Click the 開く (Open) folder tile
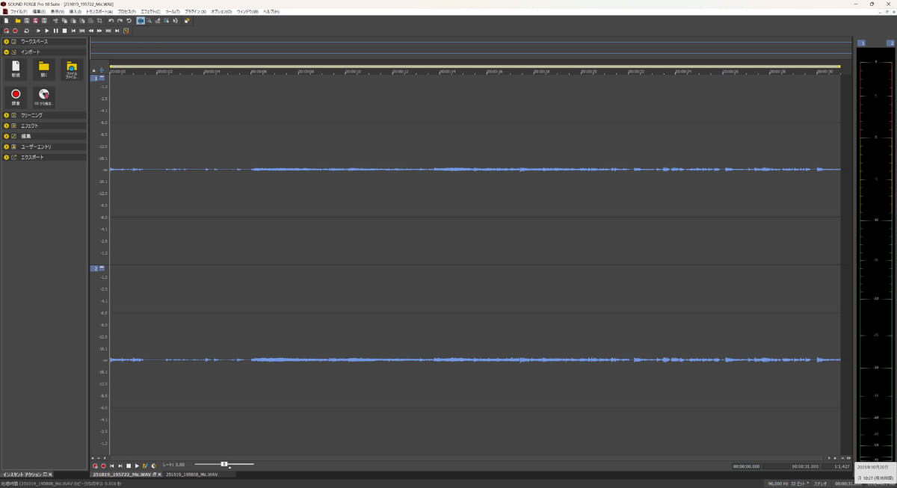897x488 pixels. (44, 70)
